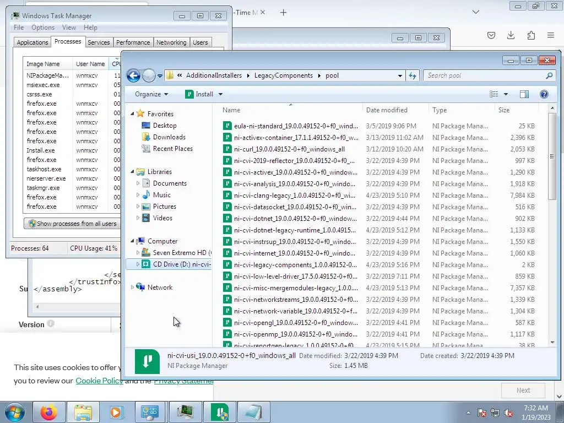Open Task Manager View menu
The width and height of the screenshot is (564, 423).
69,28
